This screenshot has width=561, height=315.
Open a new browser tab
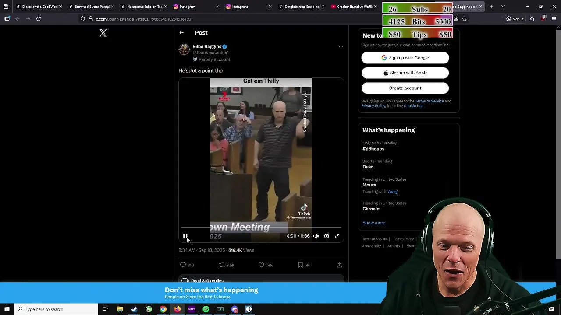coord(491,7)
